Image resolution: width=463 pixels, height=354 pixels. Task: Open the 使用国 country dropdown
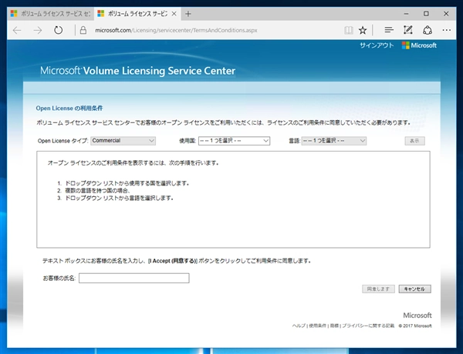[x=234, y=141]
